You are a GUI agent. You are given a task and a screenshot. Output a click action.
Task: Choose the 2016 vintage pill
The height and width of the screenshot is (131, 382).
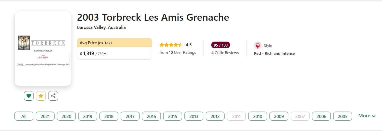point(151,116)
